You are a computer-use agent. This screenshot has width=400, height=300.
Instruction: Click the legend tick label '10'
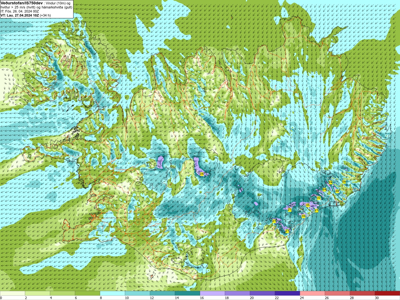tap(127, 298)
